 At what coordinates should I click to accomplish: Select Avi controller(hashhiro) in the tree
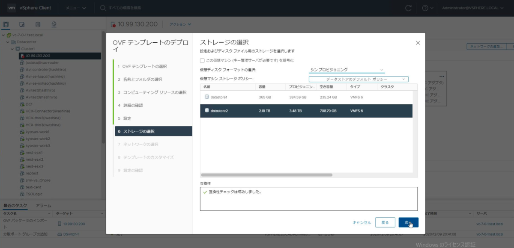point(46,69)
